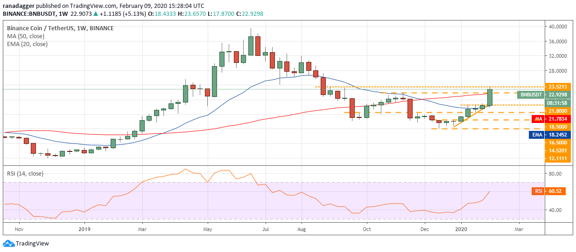
Task: Click the 80.00 RSI axis label
Action: coord(555,173)
